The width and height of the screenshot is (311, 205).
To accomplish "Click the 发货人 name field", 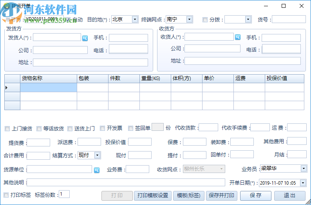I will coord(57,37).
